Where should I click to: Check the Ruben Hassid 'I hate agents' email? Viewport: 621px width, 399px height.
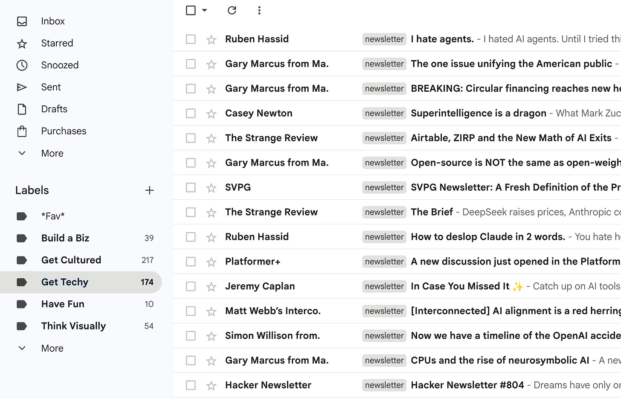191,39
